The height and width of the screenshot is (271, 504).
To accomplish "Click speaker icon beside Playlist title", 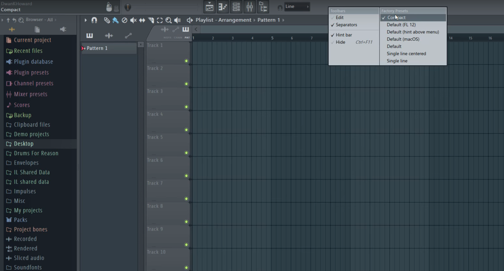I will 190,20.
